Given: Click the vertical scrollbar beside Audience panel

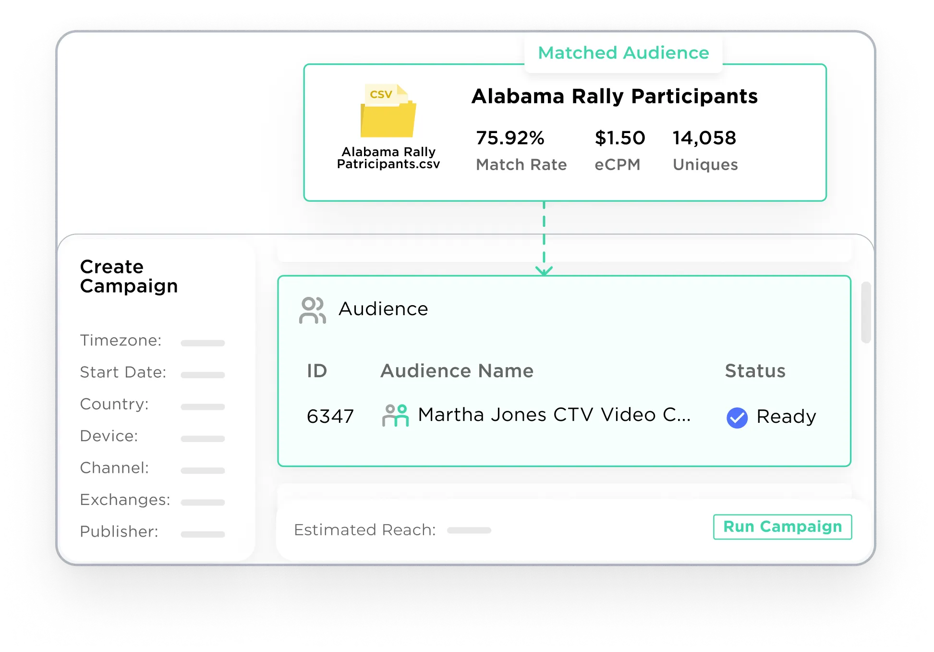Looking at the screenshot, I should point(866,312).
